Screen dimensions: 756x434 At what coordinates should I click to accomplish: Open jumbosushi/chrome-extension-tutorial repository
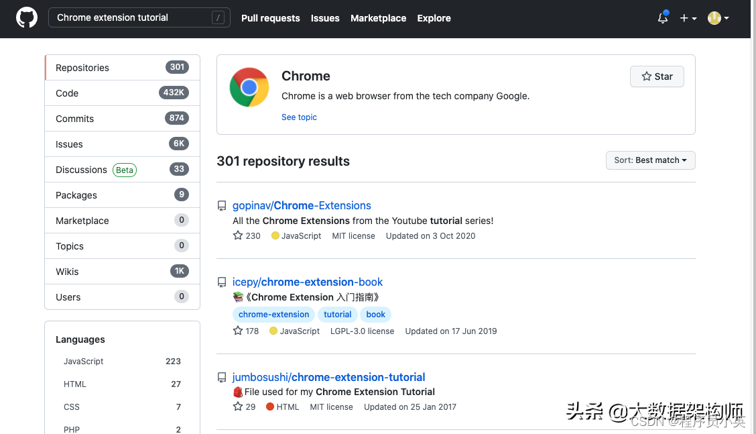[x=329, y=377]
